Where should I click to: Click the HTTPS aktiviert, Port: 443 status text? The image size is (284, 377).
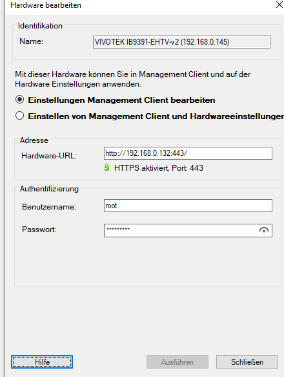(159, 168)
